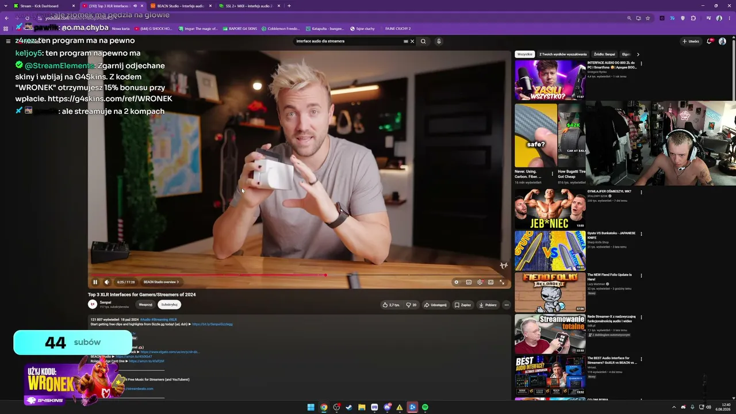This screenshot has width=736, height=414.
Task: Switch to BEACN Studio browser tab
Action: pos(181,6)
